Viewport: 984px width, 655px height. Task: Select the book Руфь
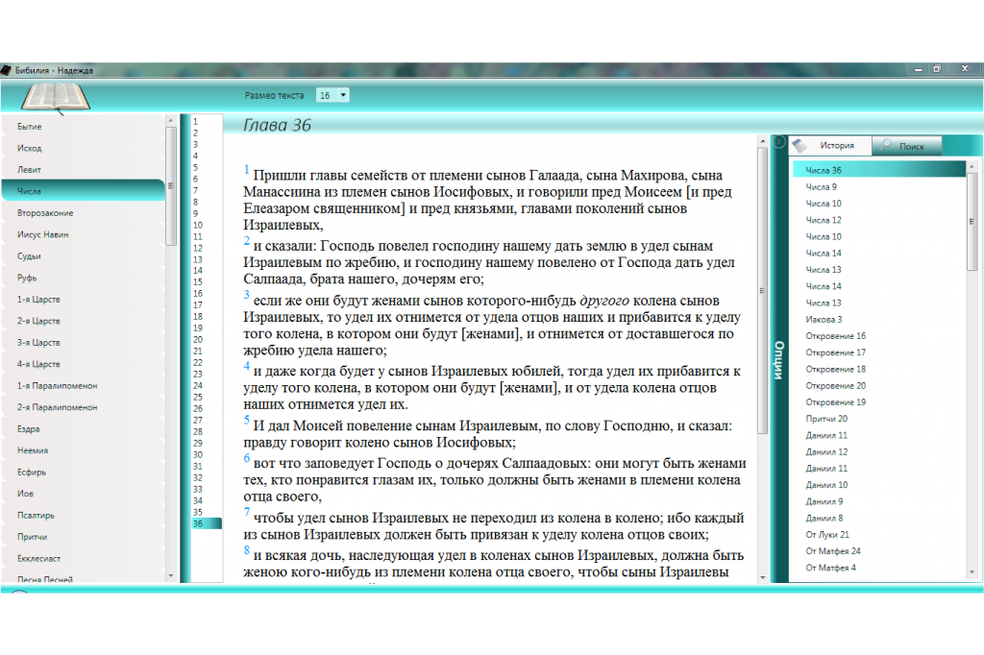(x=27, y=278)
